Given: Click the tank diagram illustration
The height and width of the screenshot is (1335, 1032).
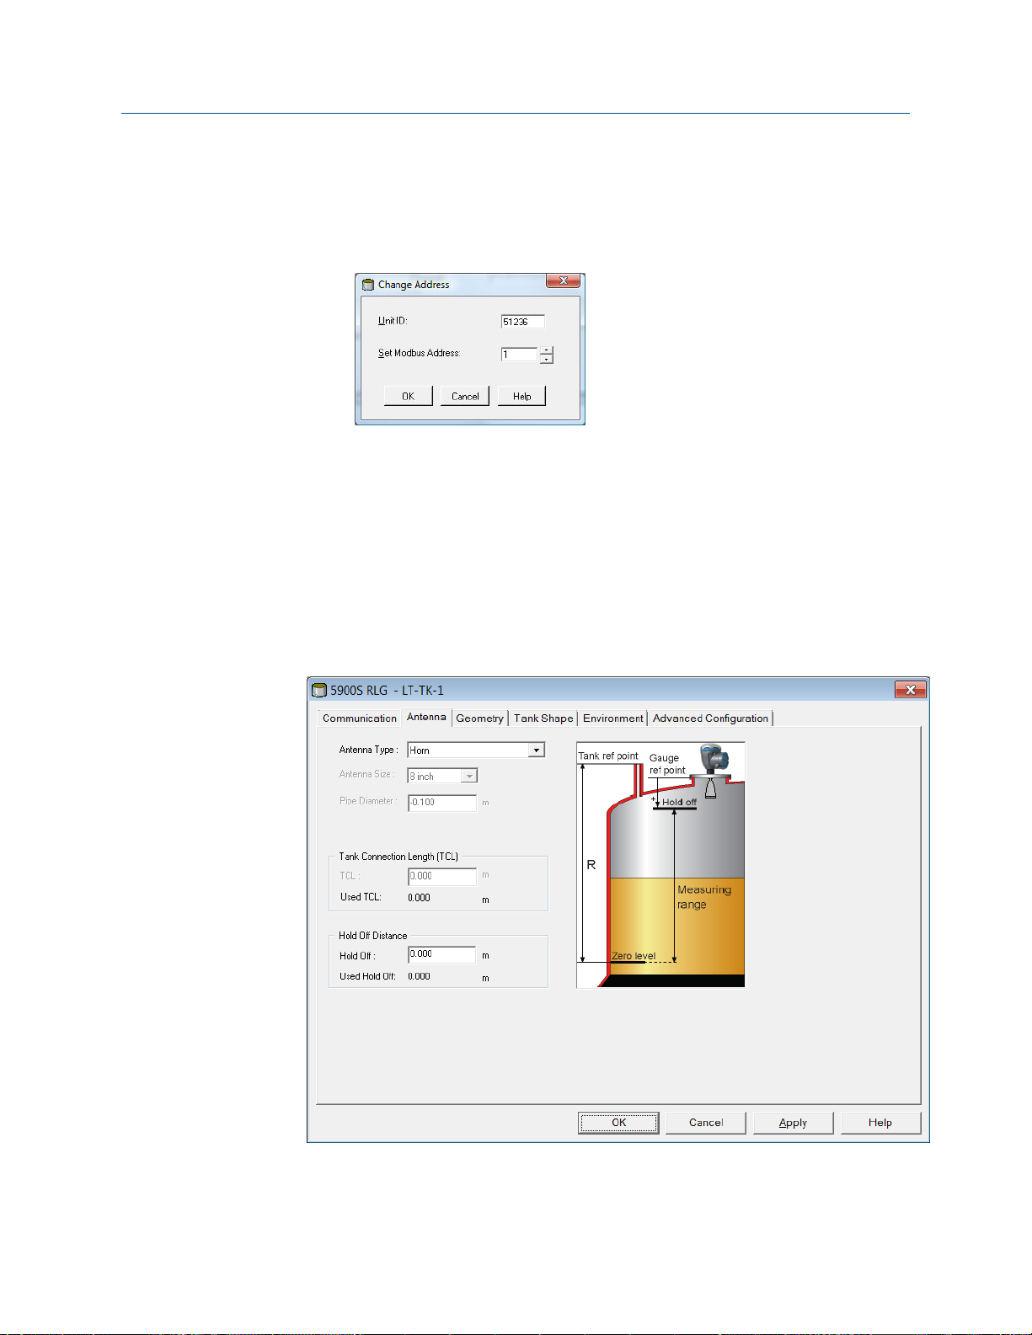Looking at the screenshot, I should tap(660, 864).
